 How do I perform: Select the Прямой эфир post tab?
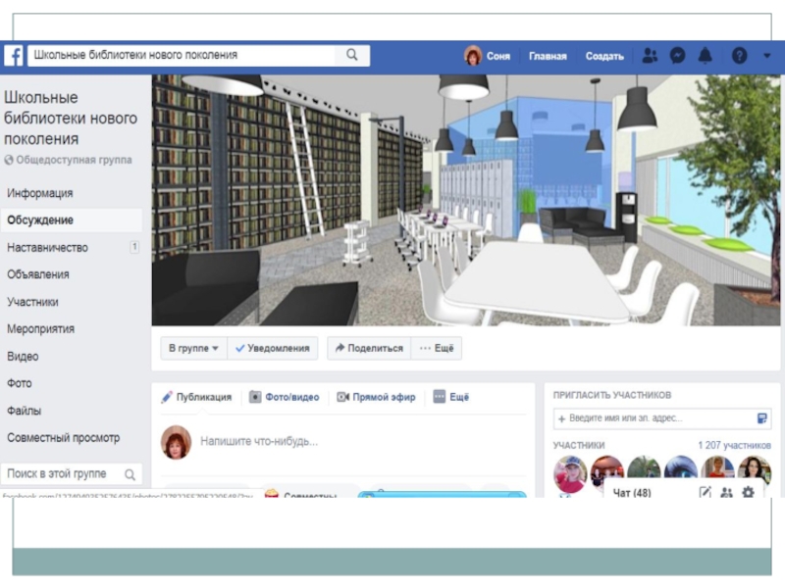[x=377, y=397]
